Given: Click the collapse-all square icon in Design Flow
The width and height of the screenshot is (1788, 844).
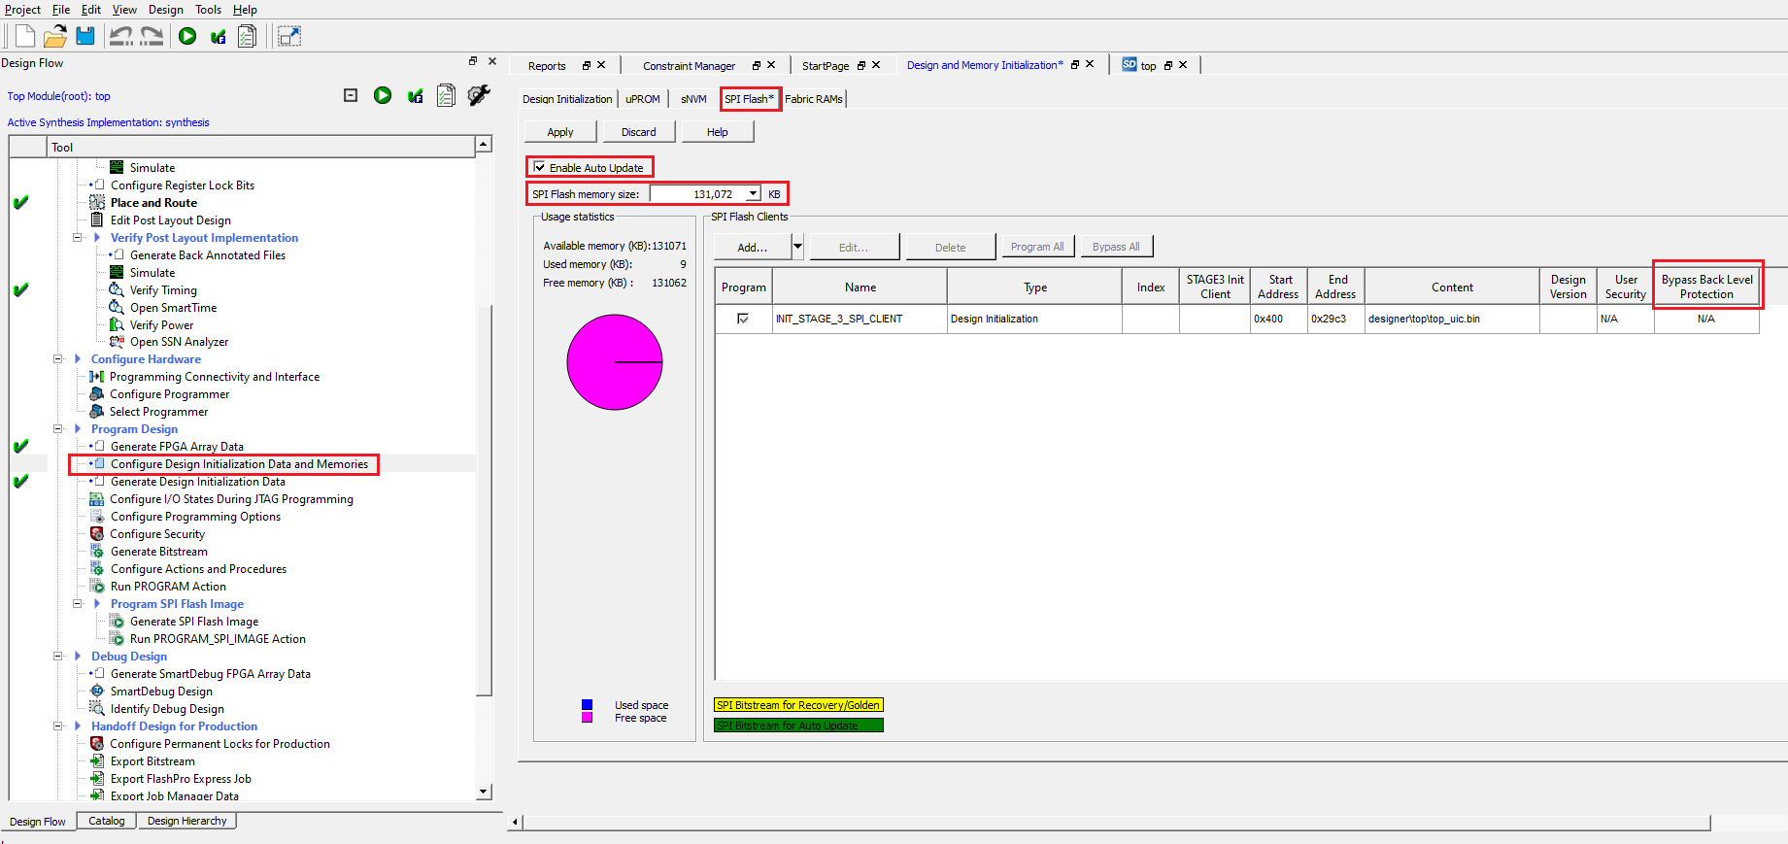Looking at the screenshot, I should [x=351, y=95].
